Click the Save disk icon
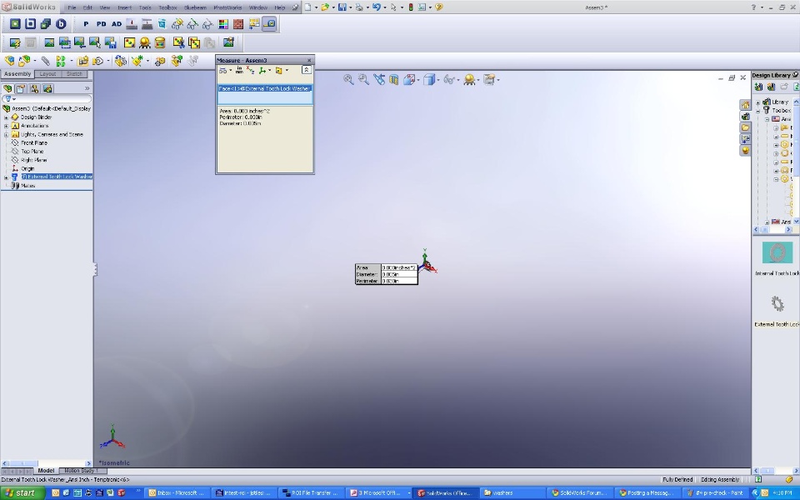 coord(342,7)
